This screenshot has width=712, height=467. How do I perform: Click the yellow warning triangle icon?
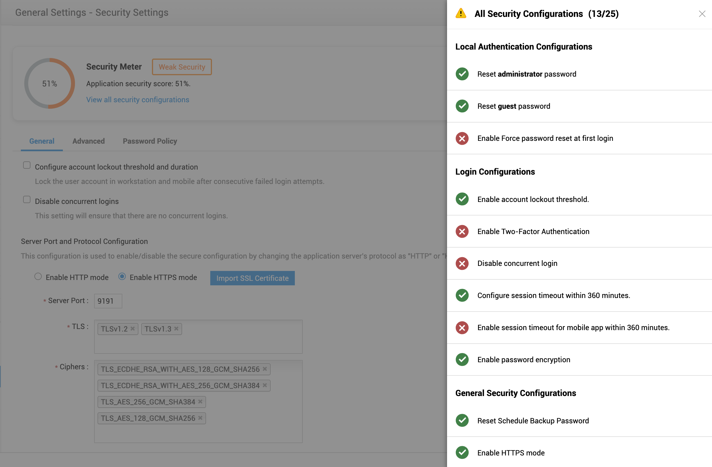click(461, 14)
